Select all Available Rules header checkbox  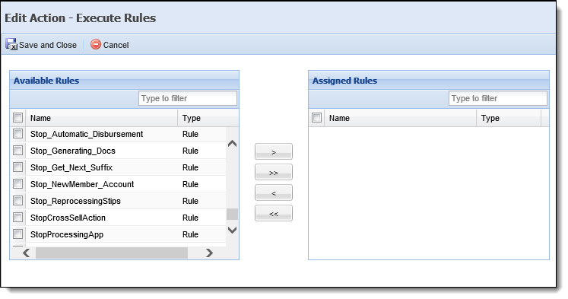coord(17,117)
